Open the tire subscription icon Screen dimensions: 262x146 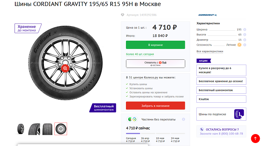(239, 114)
